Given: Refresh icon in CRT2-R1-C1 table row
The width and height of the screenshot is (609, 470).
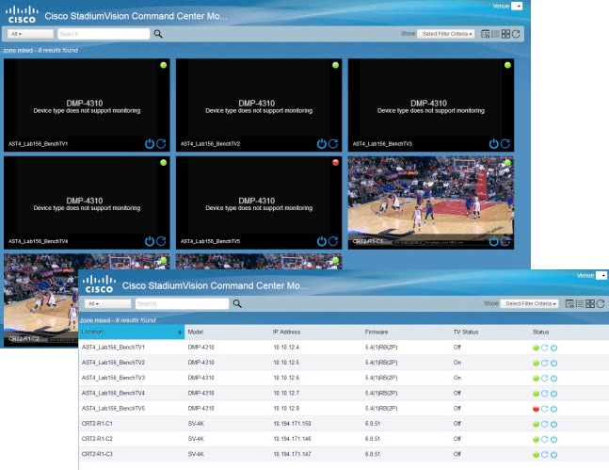Looking at the screenshot, I should (x=545, y=424).
